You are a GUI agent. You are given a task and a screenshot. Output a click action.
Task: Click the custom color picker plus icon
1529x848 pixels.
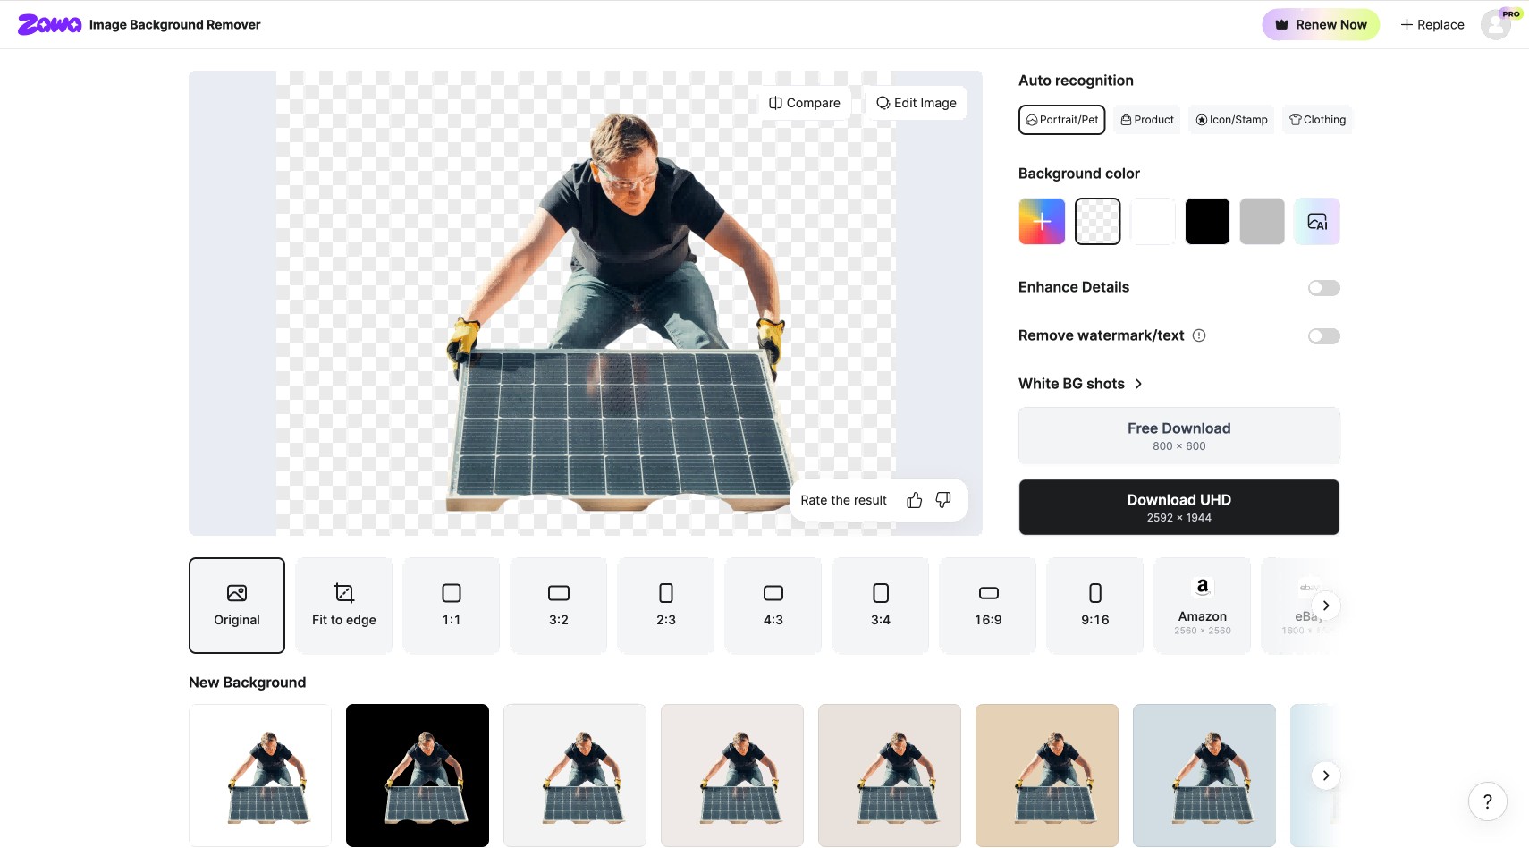click(x=1042, y=221)
